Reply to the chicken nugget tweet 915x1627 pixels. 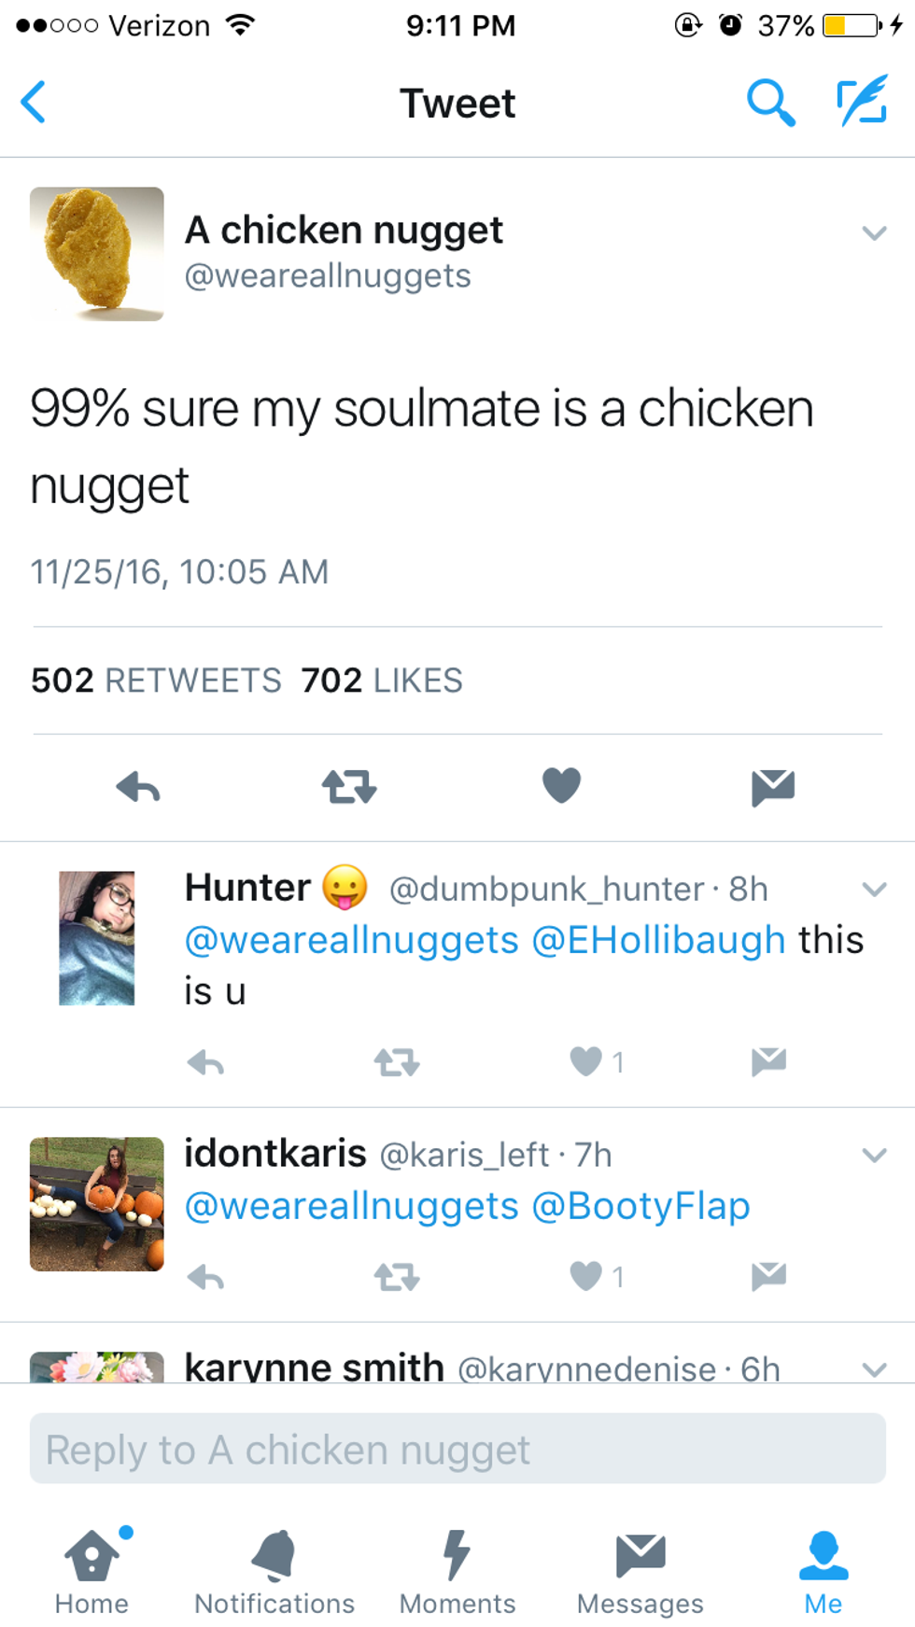click(138, 787)
